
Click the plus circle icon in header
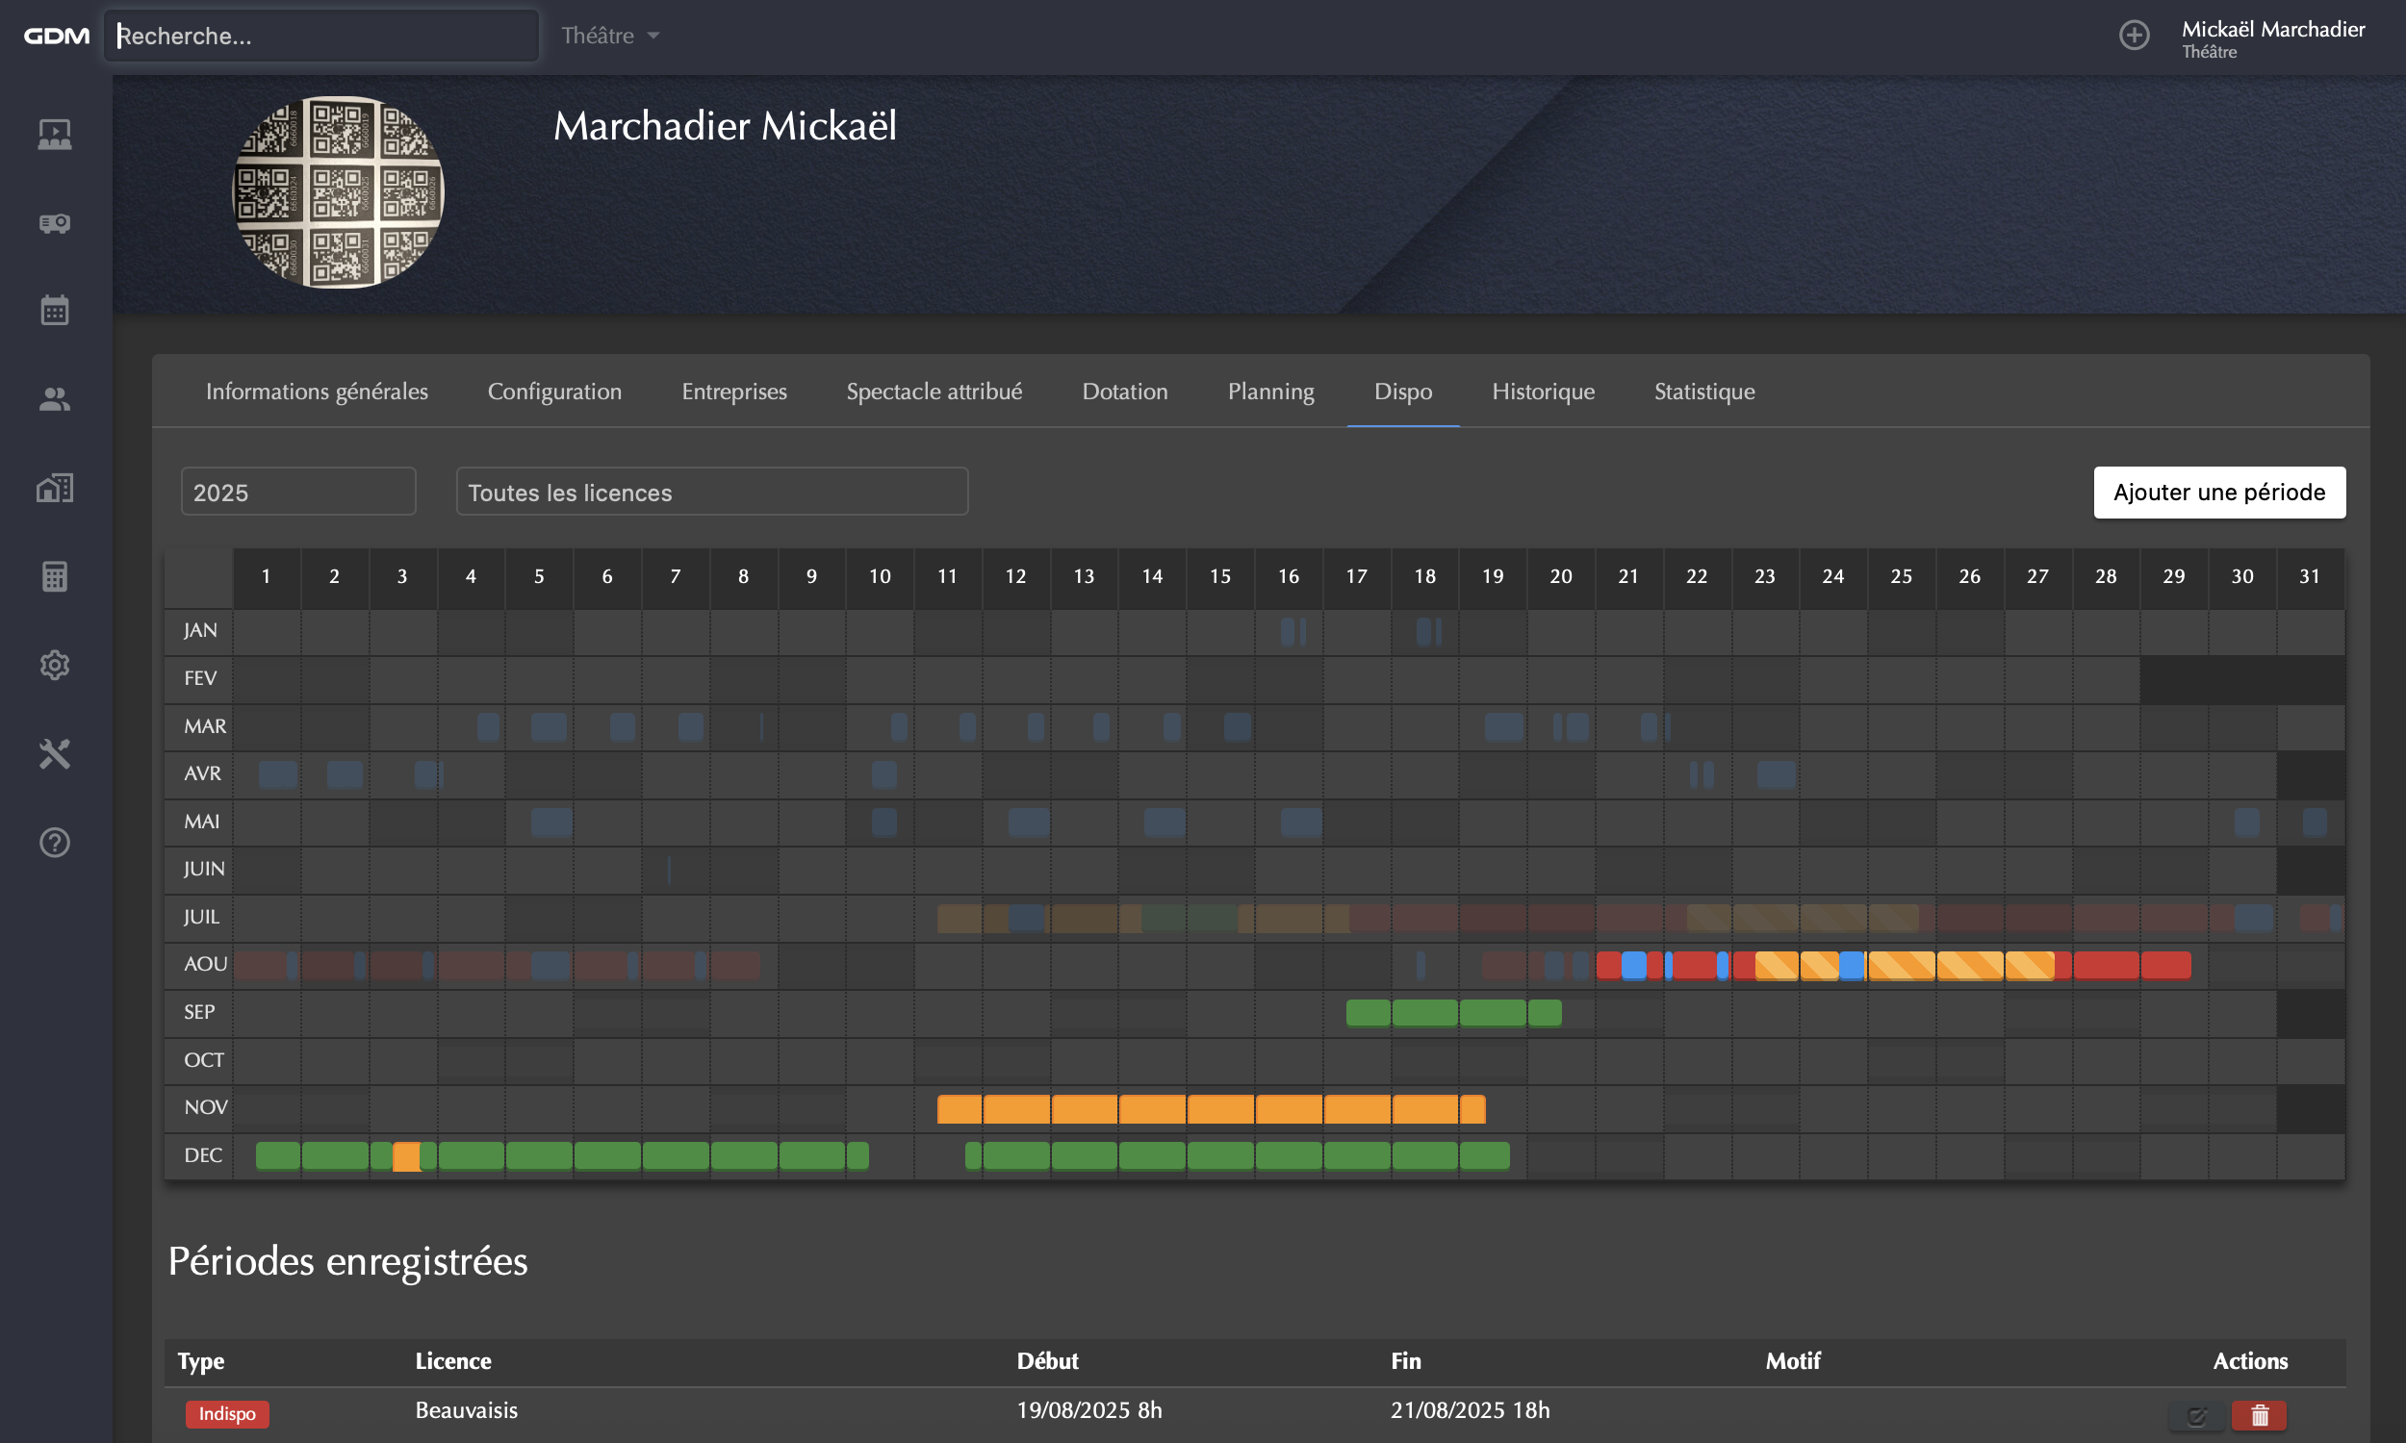point(2134,36)
